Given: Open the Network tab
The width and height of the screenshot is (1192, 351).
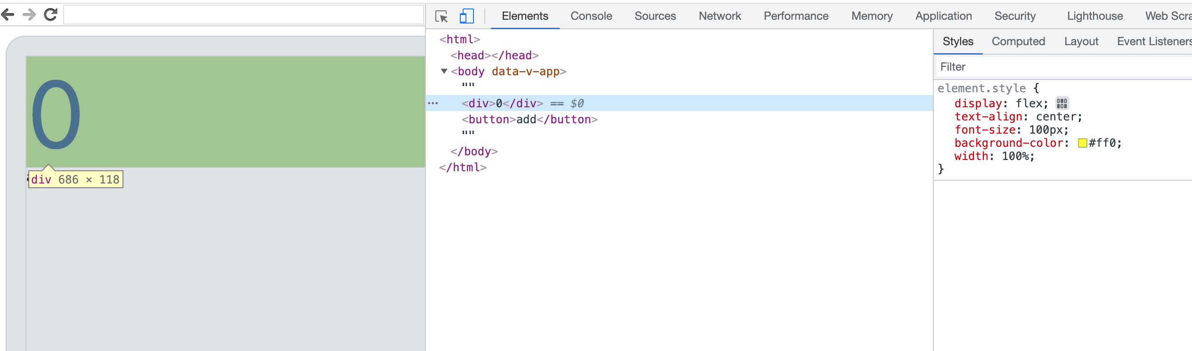Looking at the screenshot, I should [720, 16].
